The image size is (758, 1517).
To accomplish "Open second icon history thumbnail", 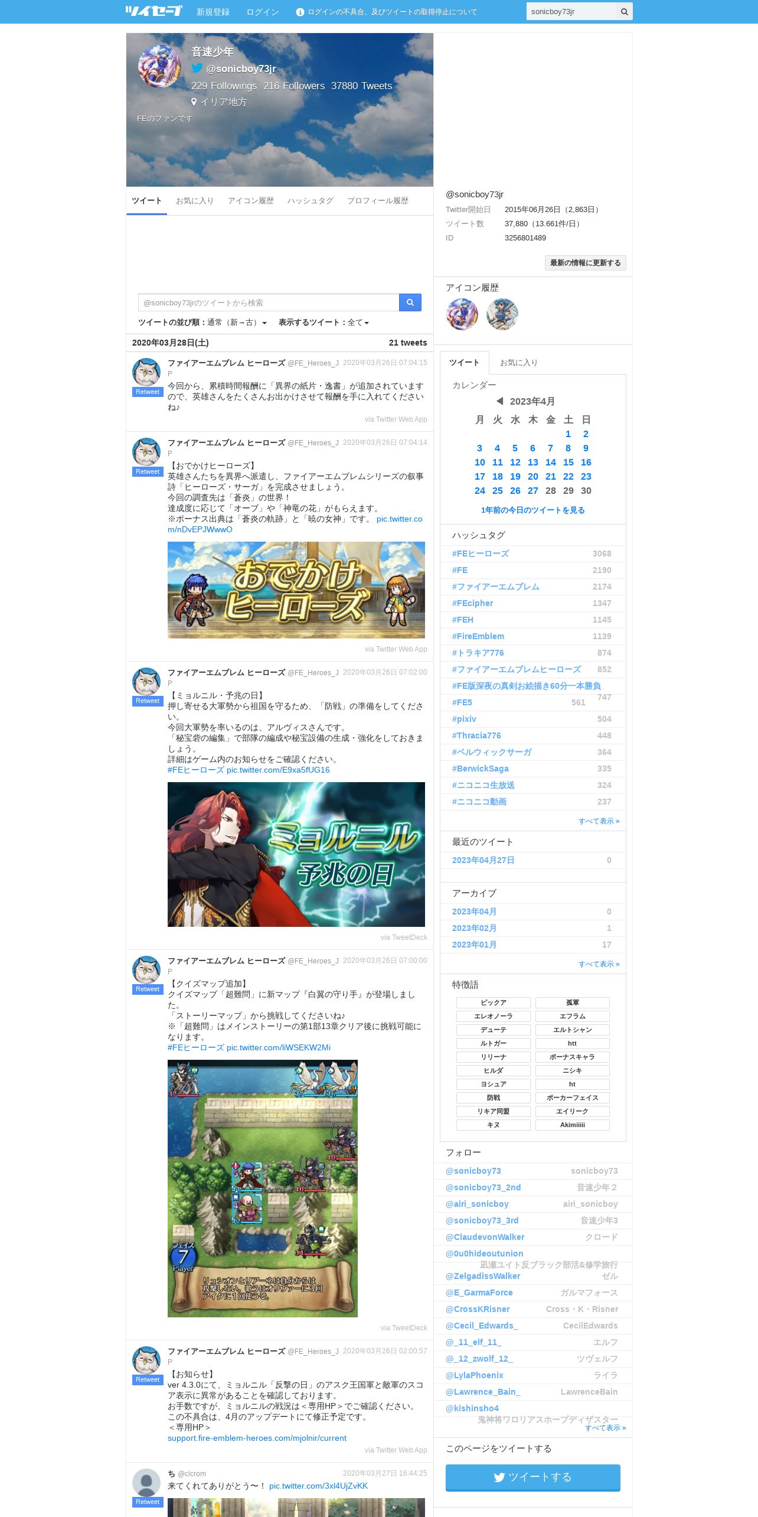I will tap(502, 314).
